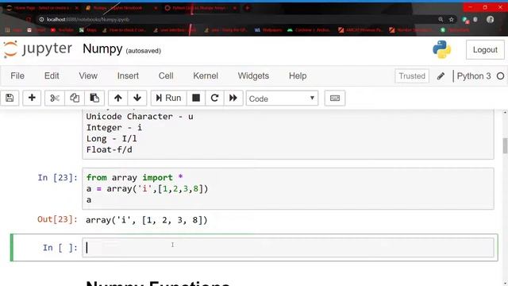Click the pencil edit mode icon
Viewport: 508px width, 286px height.
(x=441, y=76)
